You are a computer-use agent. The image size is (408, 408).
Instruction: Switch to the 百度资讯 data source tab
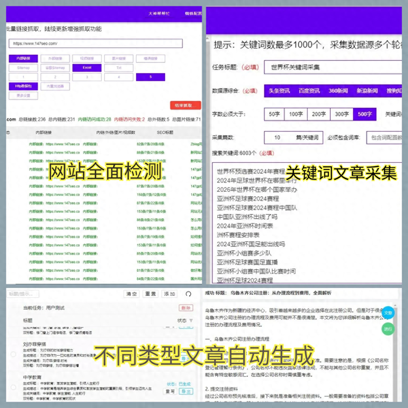309,91
